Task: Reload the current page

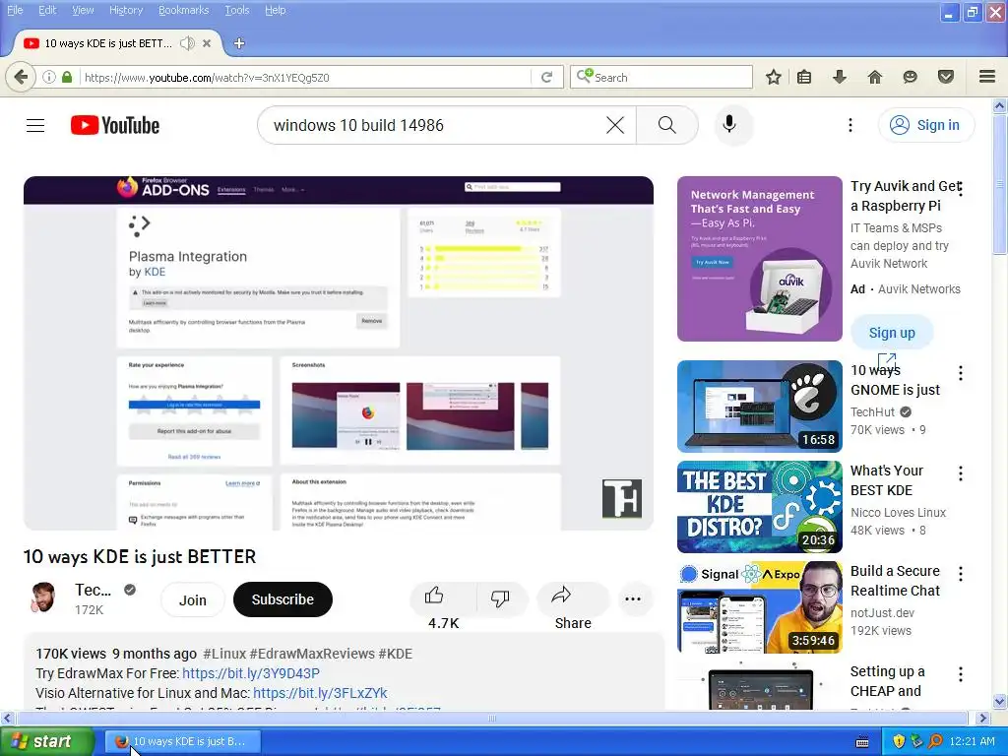Action: click(547, 77)
